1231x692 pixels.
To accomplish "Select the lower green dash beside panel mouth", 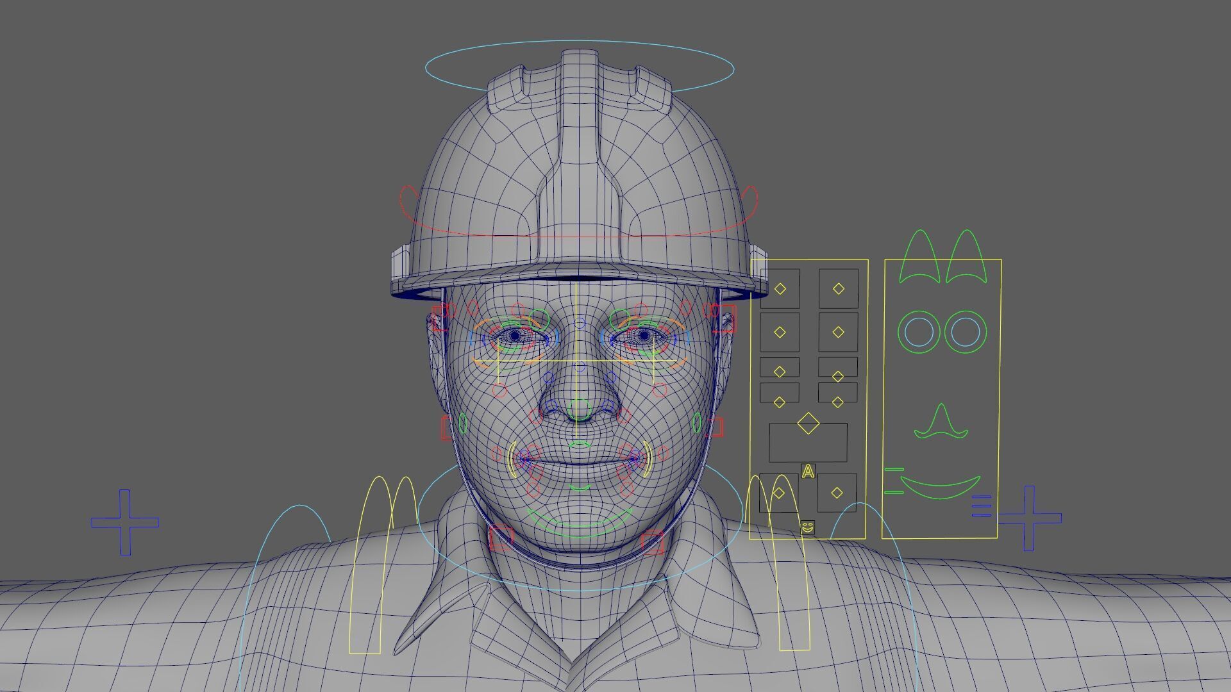I will [x=894, y=493].
